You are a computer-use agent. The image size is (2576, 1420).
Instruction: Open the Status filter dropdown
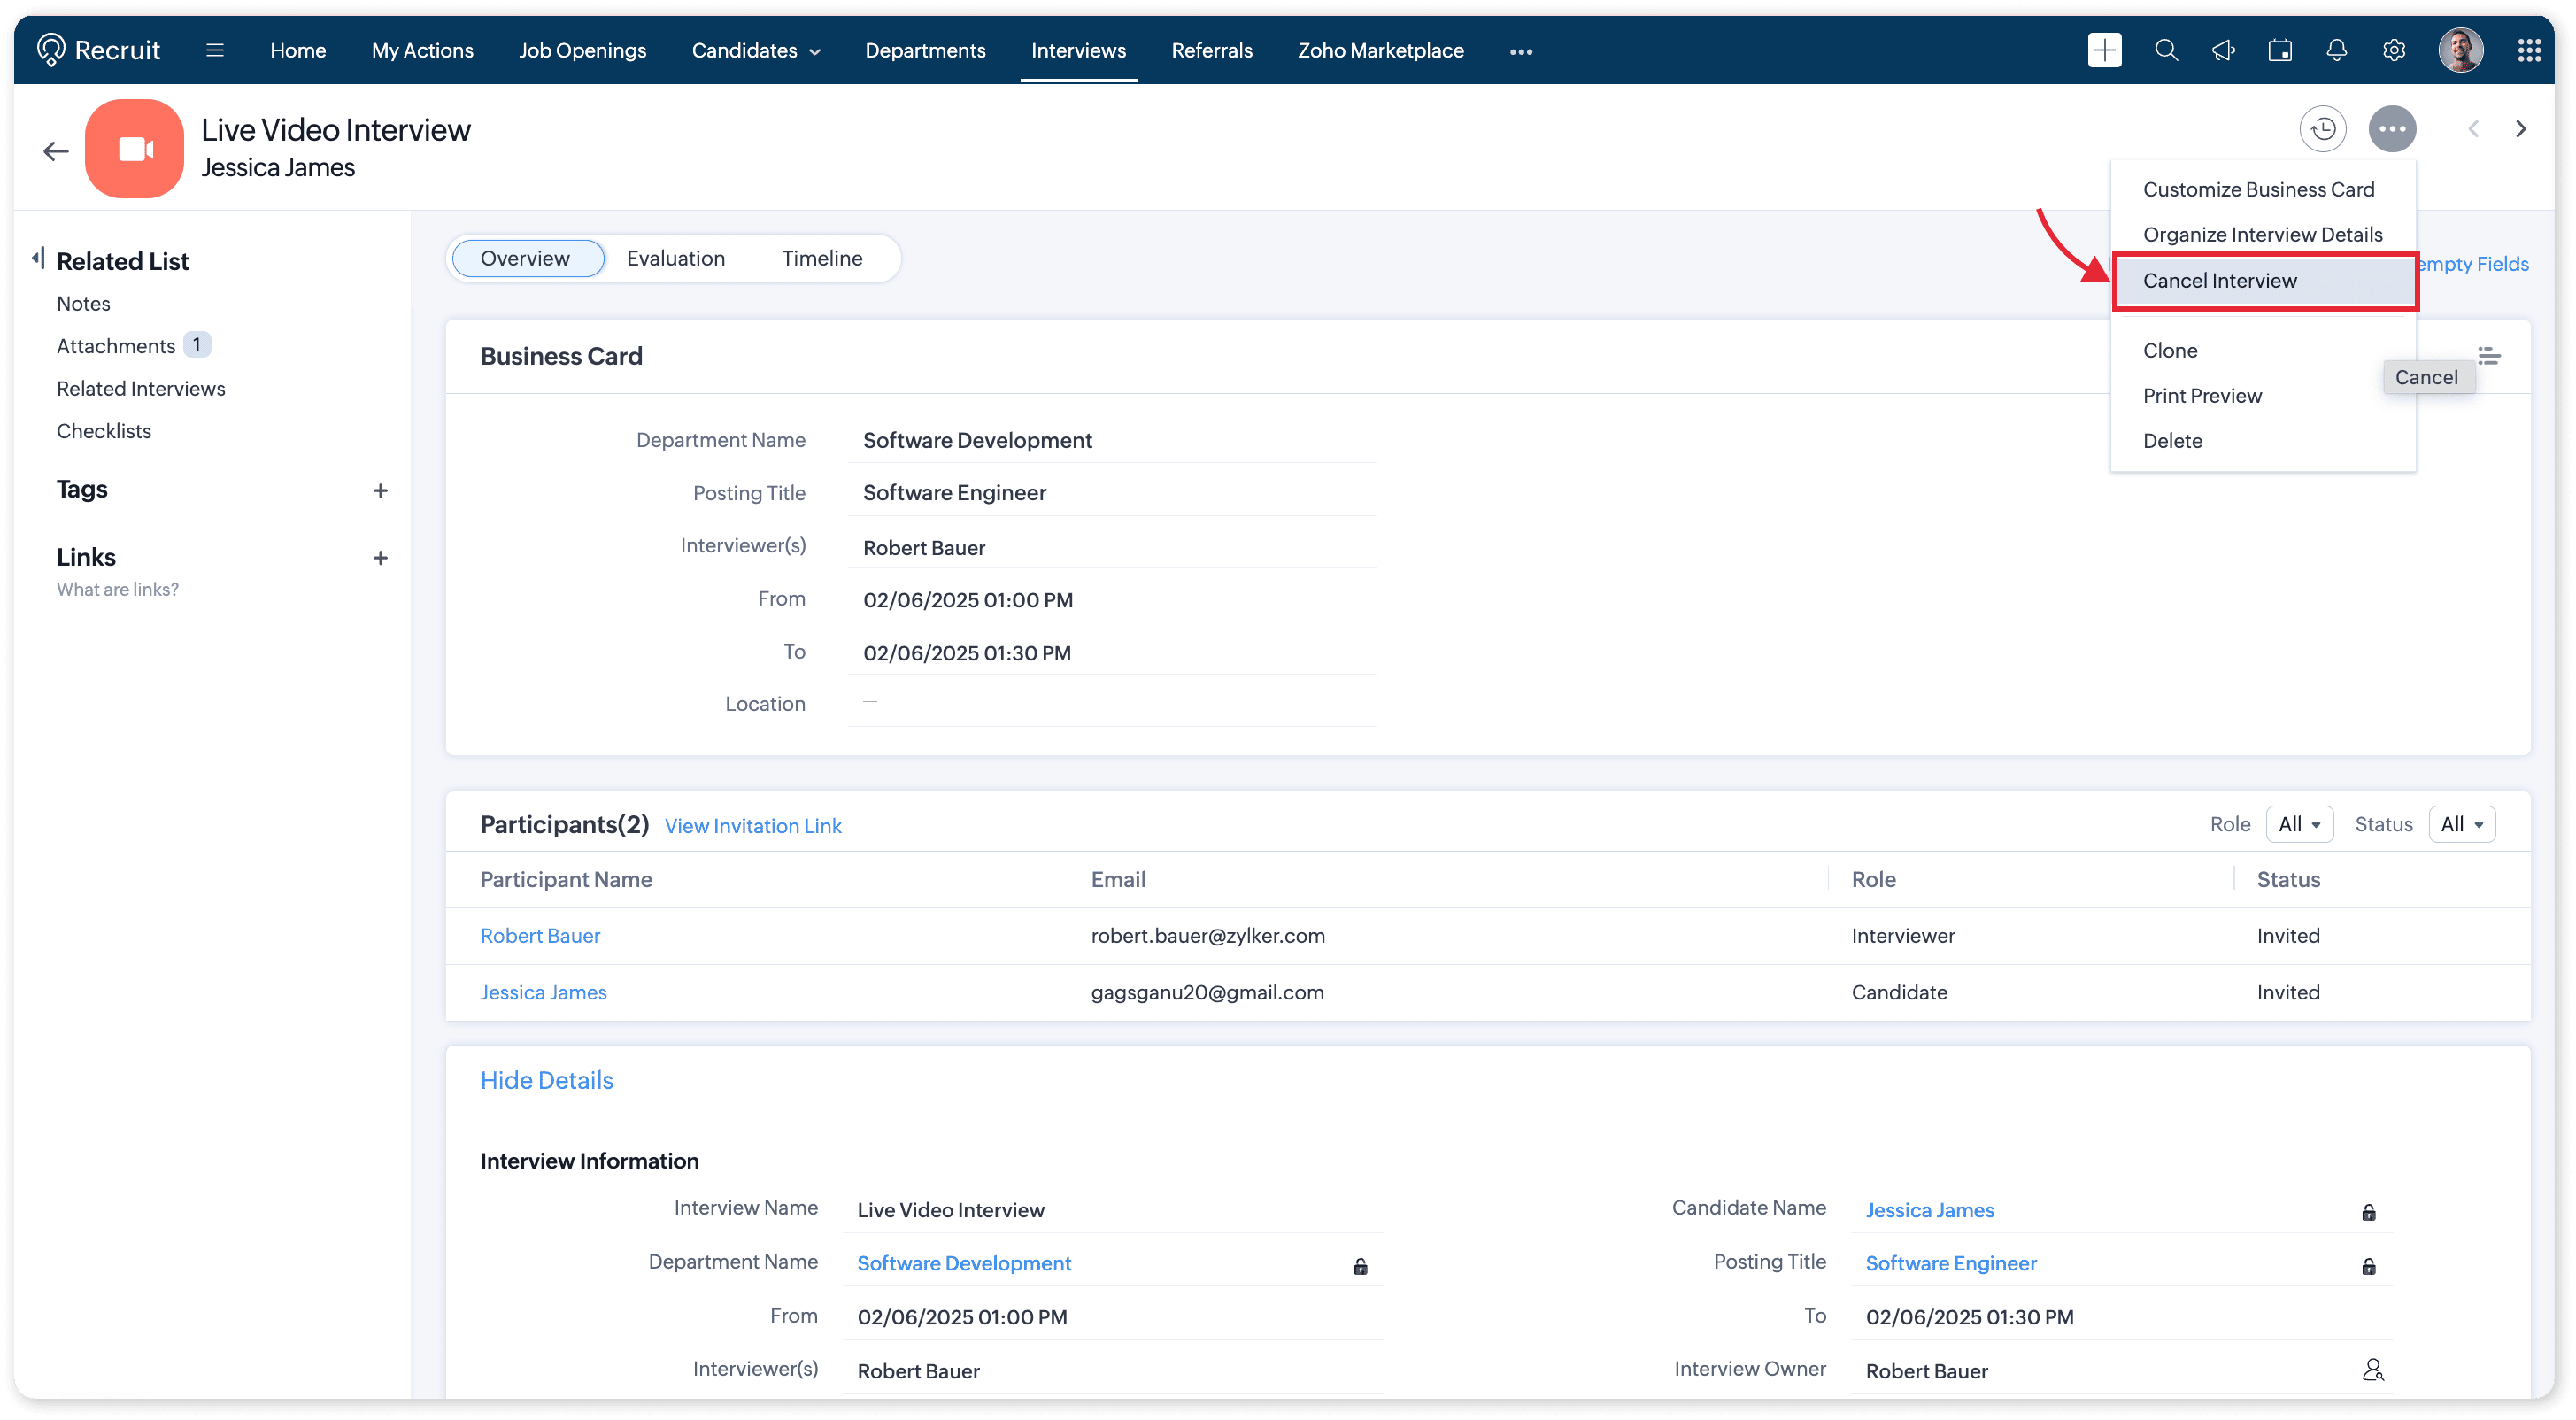click(2461, 824)
